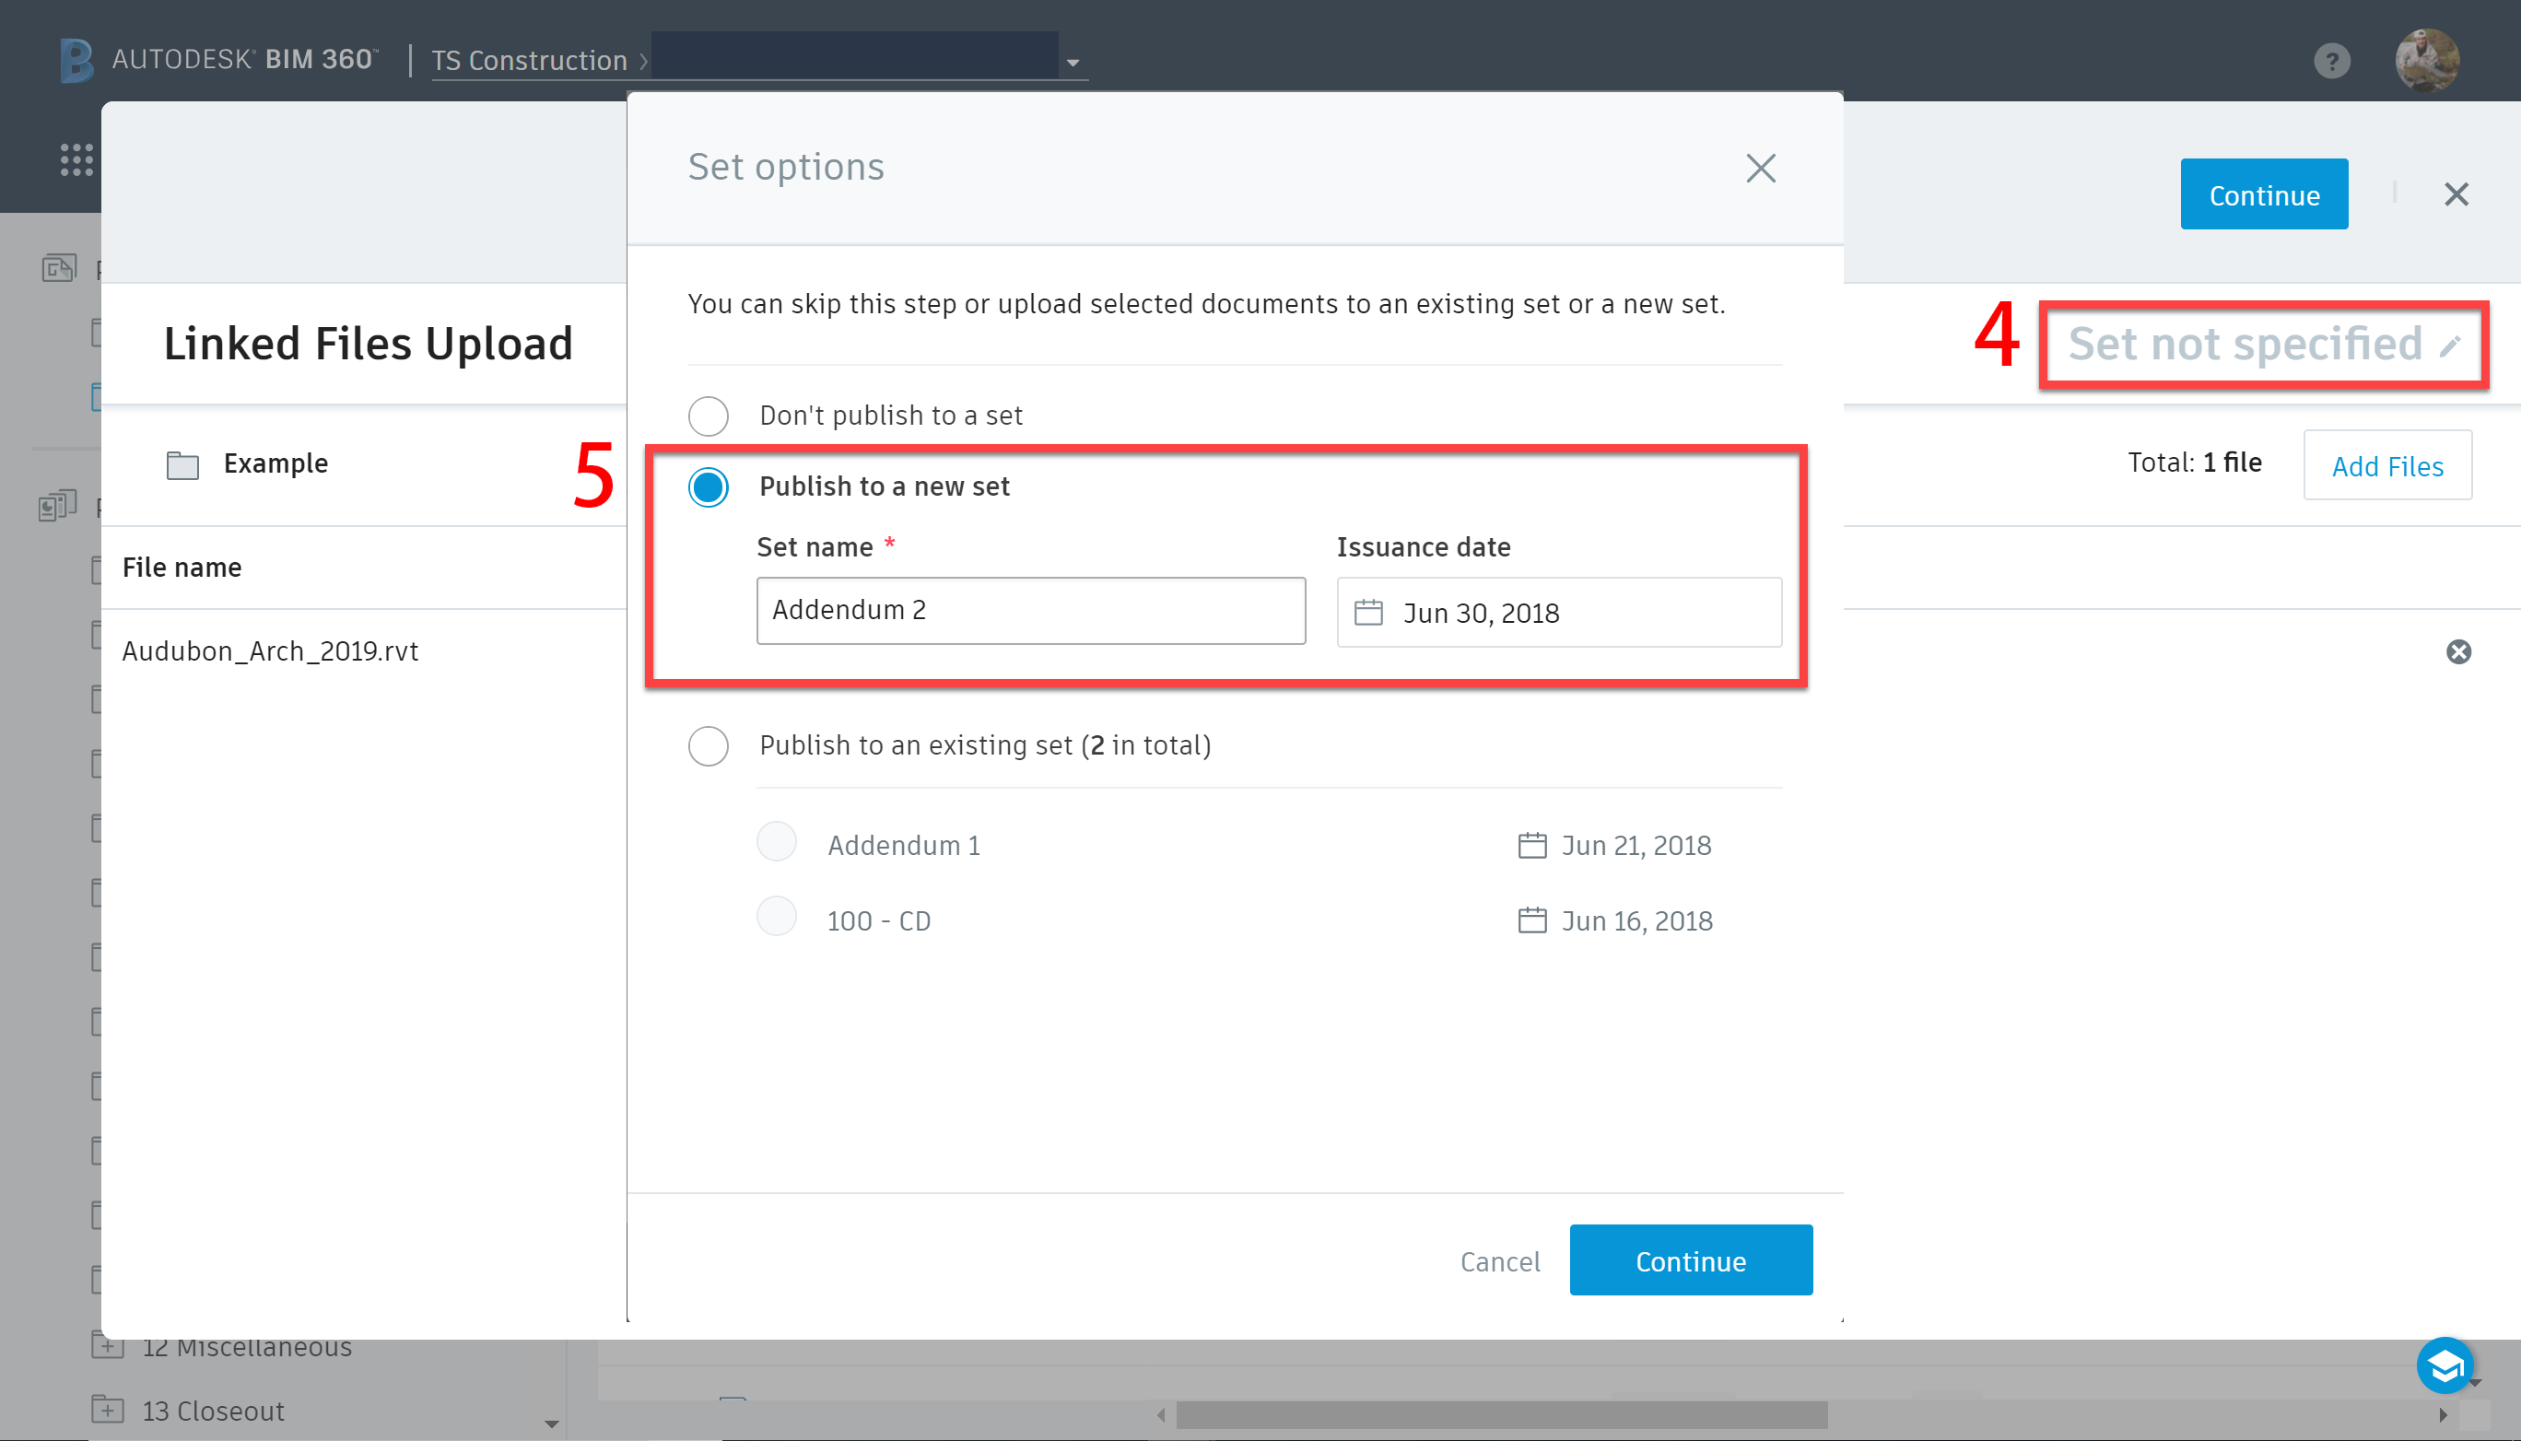This screenshot has height=1441, width=2521.
Task: Choose Don't publish to a set
Action: [708, 416]
